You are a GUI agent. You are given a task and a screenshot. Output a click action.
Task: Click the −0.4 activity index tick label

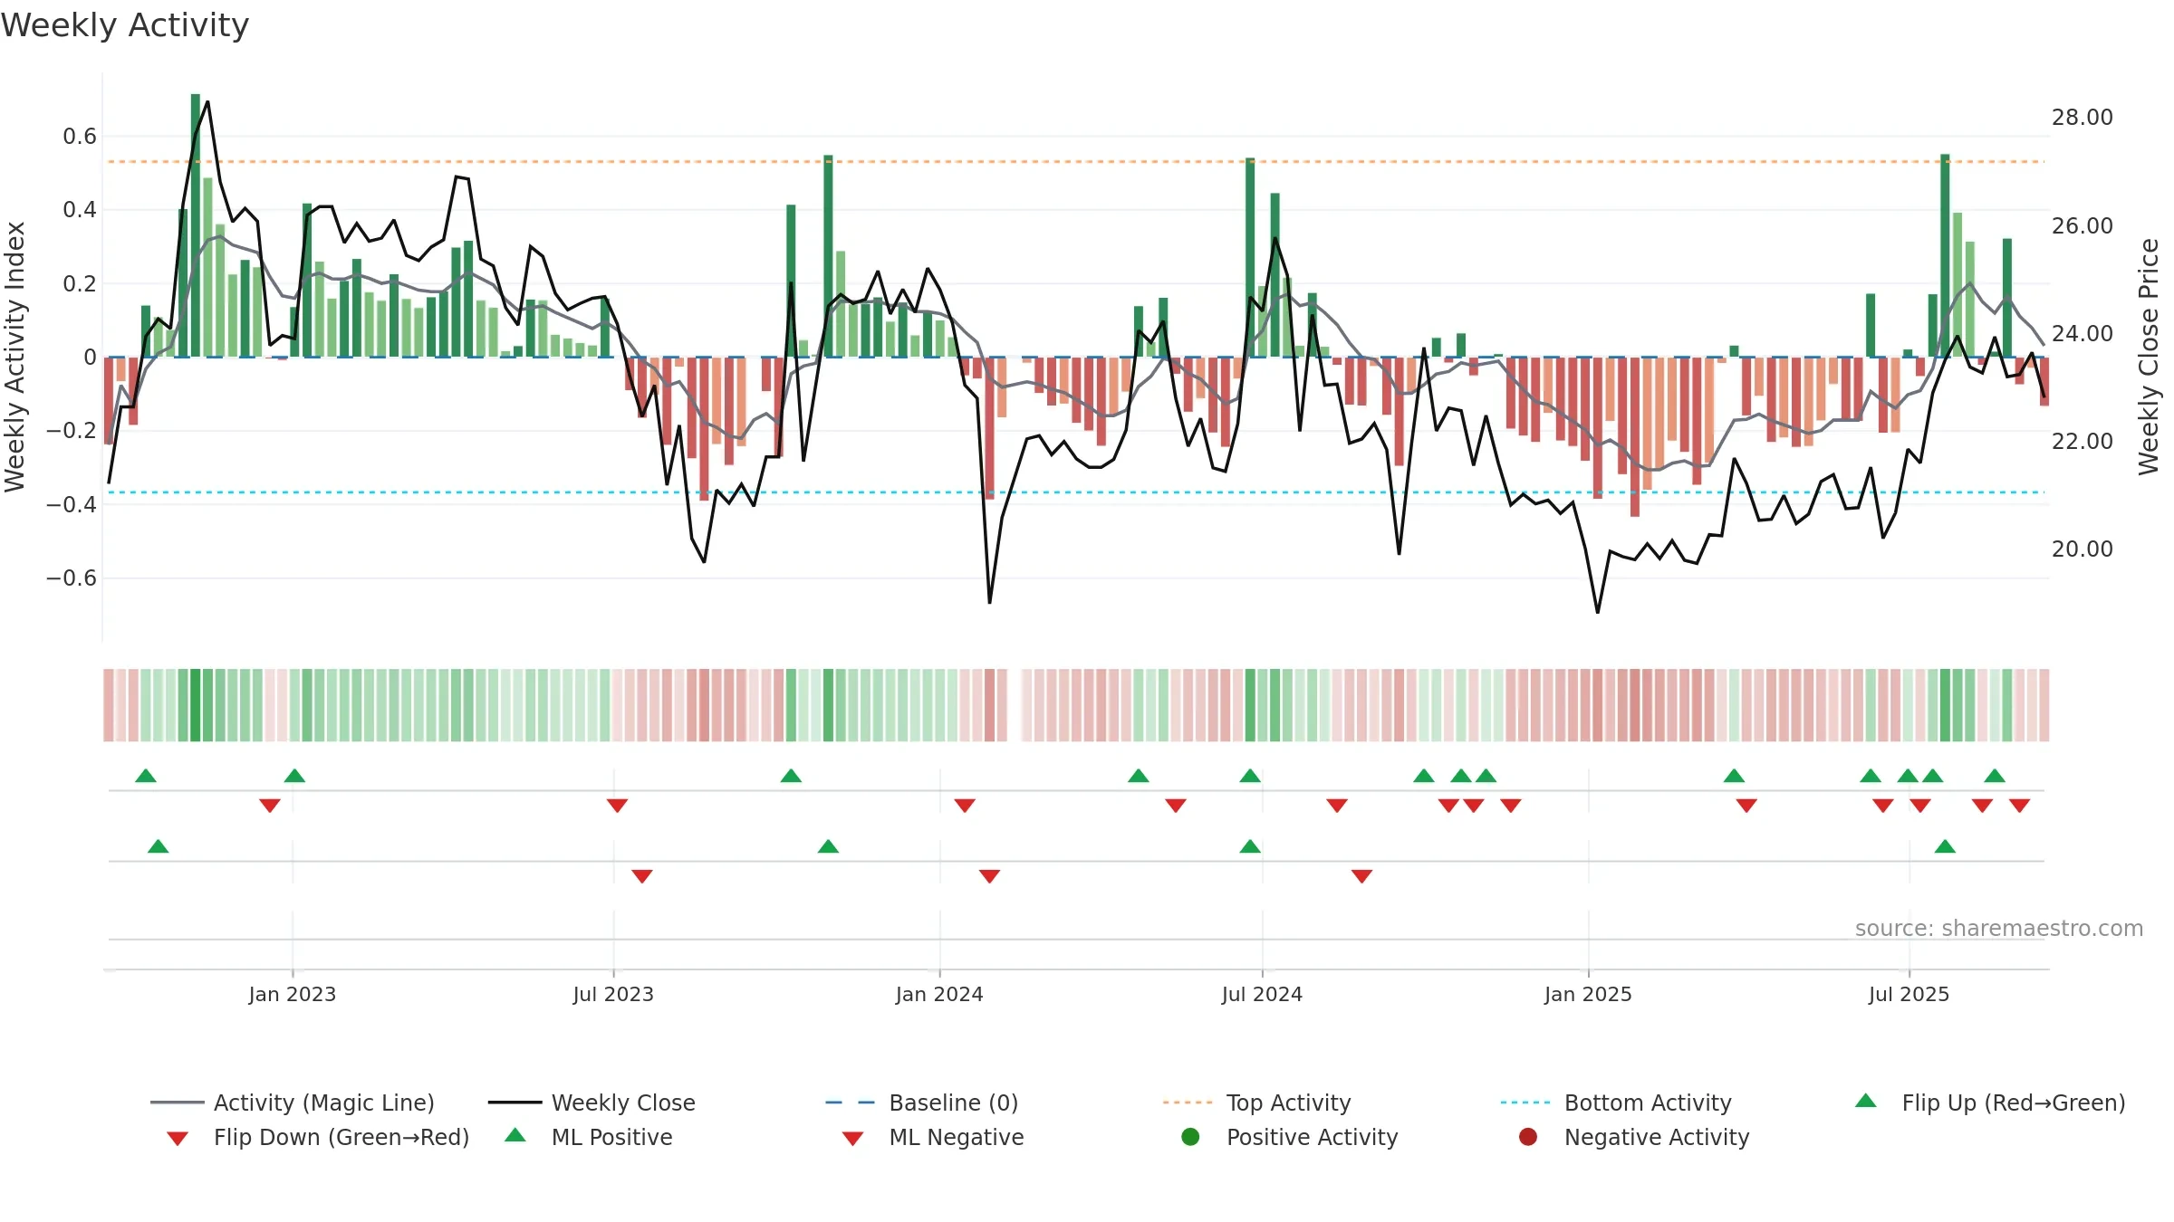pos(72,504)
